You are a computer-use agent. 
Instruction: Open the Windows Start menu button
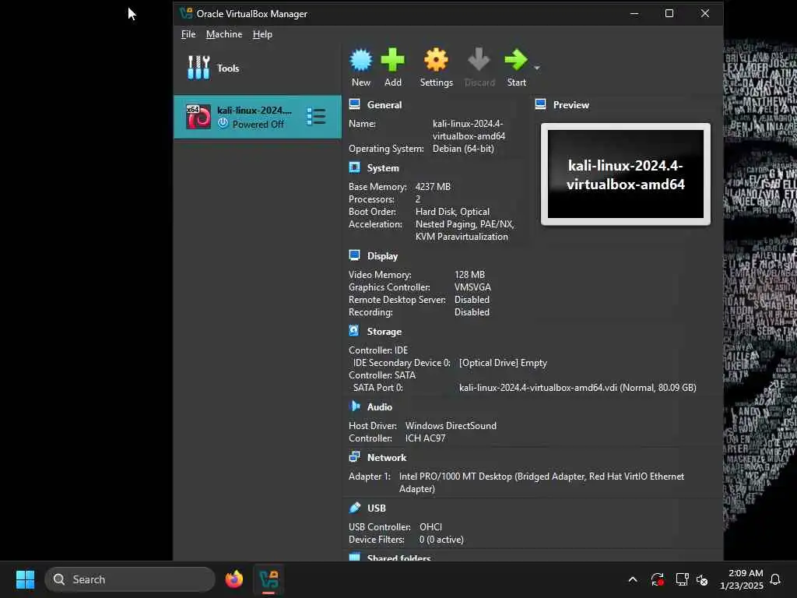click(x=25, y=579)
